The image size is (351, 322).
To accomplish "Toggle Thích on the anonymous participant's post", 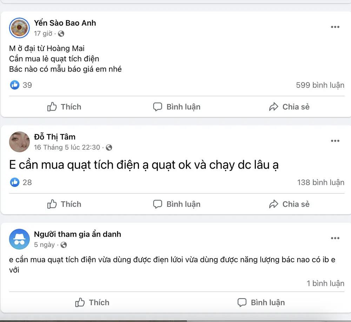I will point(92,302).
